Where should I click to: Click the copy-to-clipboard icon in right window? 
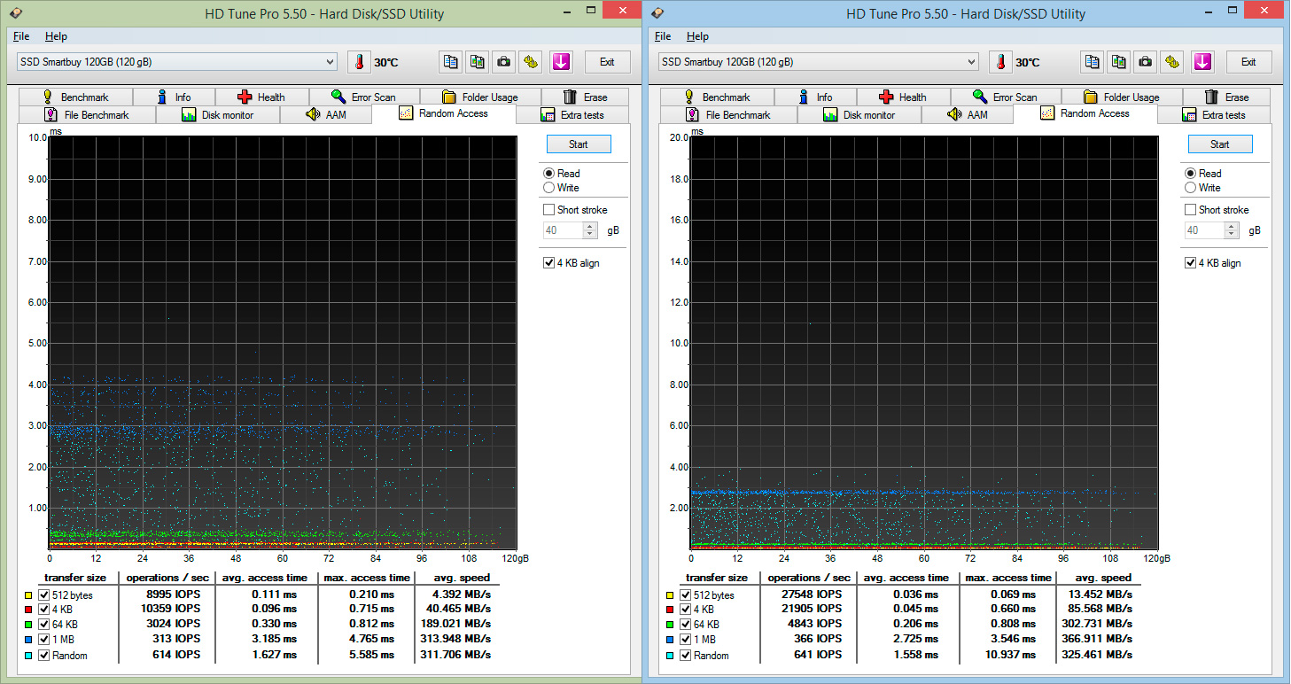coord(1093,62)
